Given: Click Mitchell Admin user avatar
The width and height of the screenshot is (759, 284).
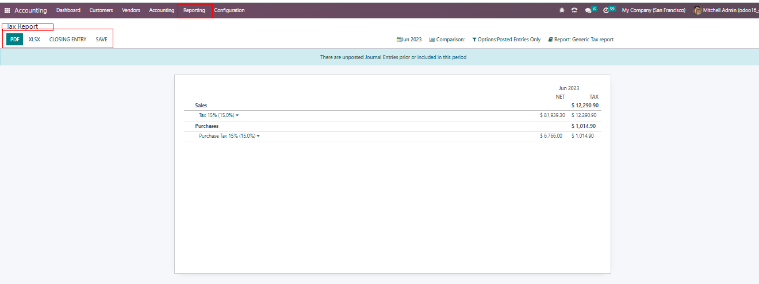Looking at the screenshot, I should pyautogui.click(x=697, y=10).
